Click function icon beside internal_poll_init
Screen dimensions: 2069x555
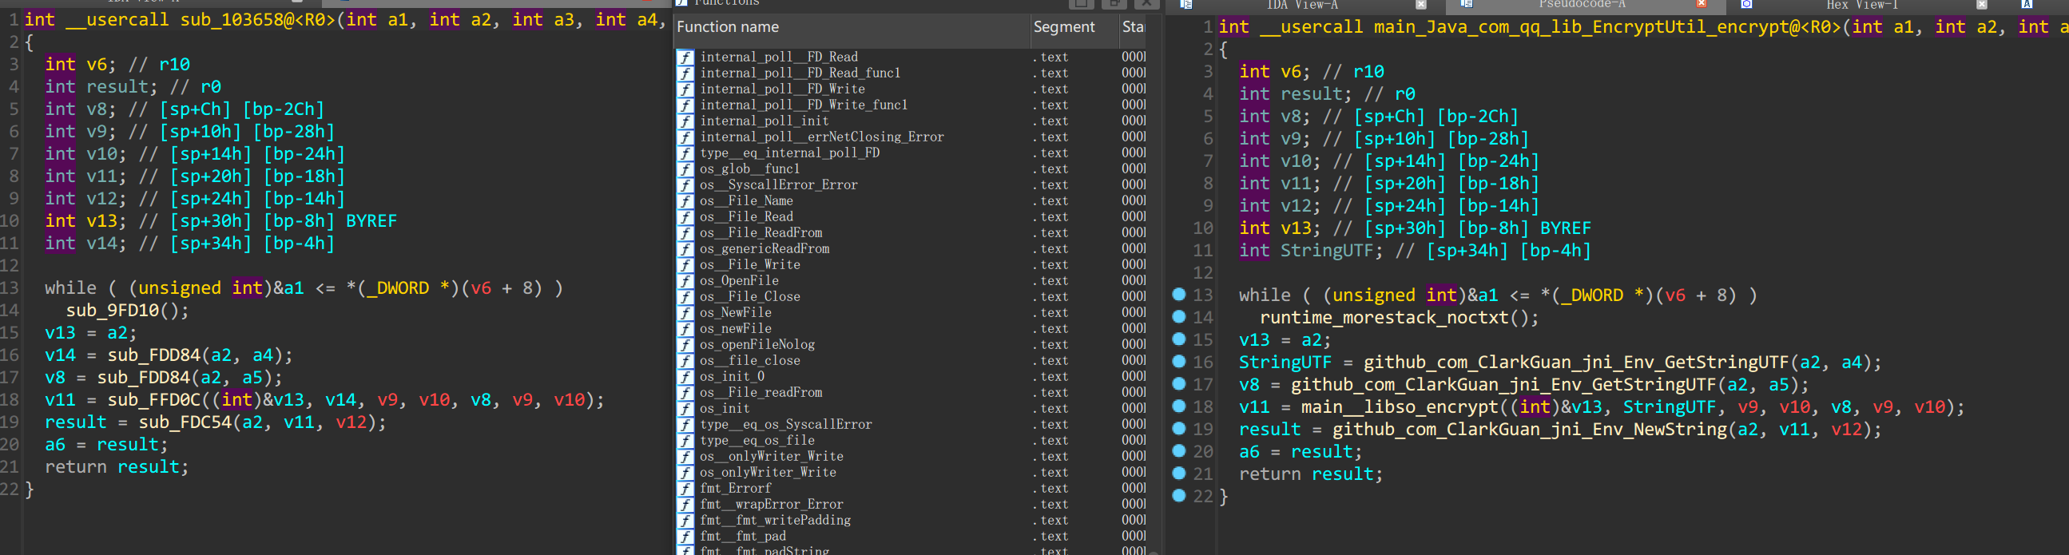pyautogui.click(x=685, y=121)
